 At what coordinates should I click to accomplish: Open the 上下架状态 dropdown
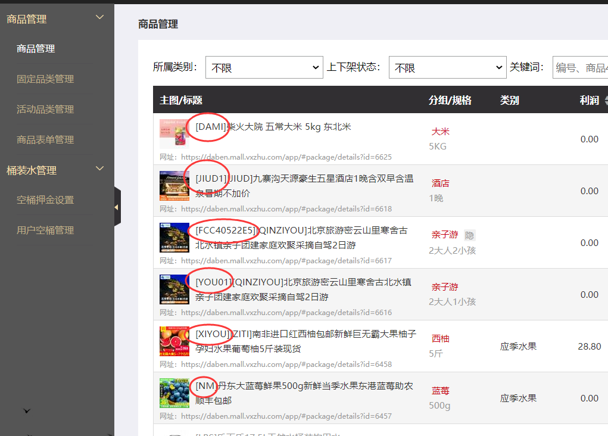click(447, 67)
